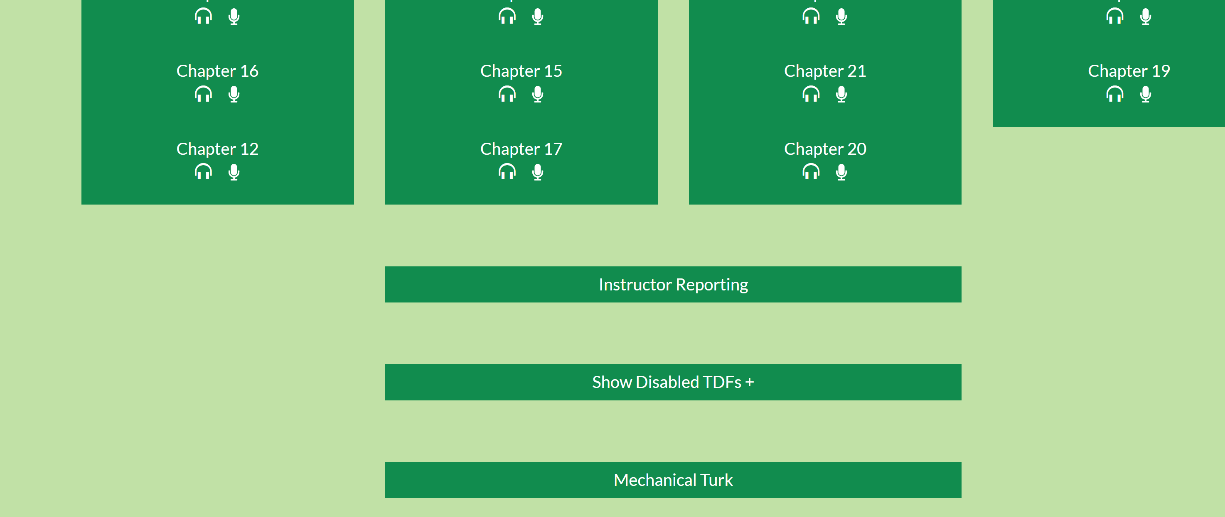Click the headphones icon for Chapter 15
1225x517 pixels.
[x=507, y=94]
